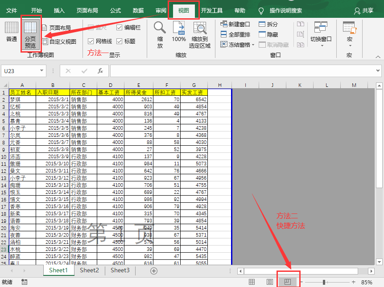The image size is (384, 287).
Task: Open the Help (帮助) tab
Action: pos(239,11)
